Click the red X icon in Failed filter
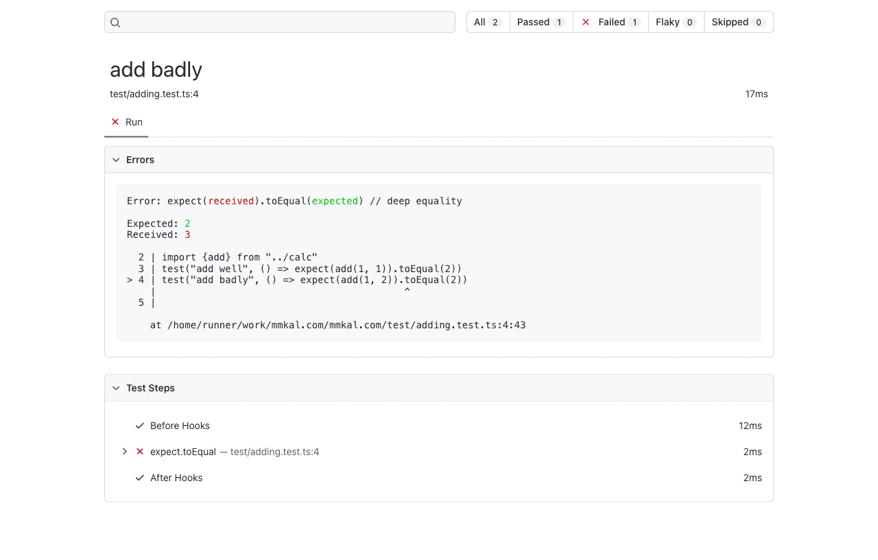Image resolution: width=878 pixels, height=560 pixels. 586,22
